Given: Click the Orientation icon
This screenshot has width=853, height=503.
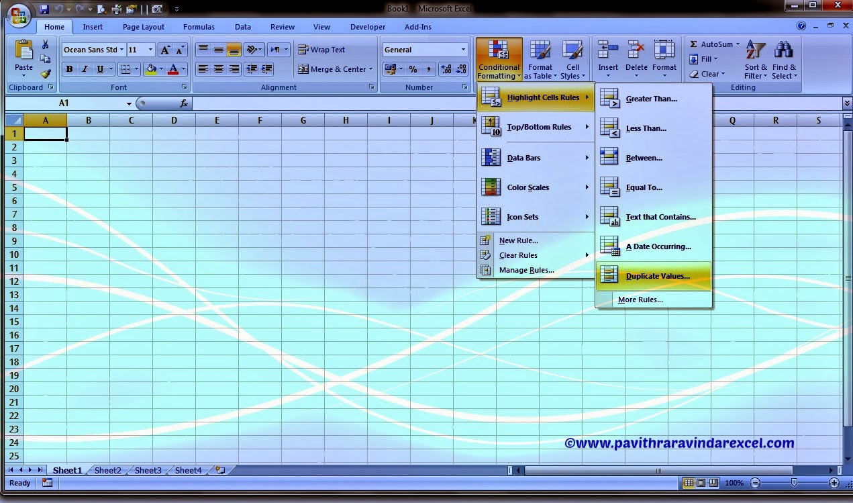Looking at the screenshot, I should point(252,50).
